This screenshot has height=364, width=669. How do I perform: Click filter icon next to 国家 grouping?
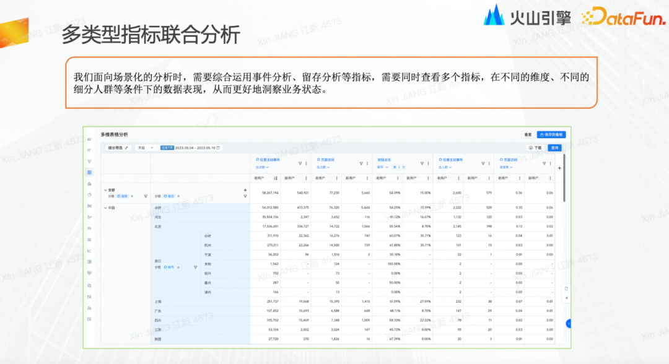[146, 196]
